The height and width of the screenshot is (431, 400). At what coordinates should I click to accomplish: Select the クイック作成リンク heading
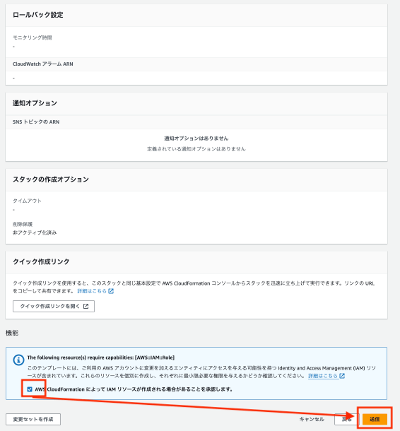click(41, 261)
